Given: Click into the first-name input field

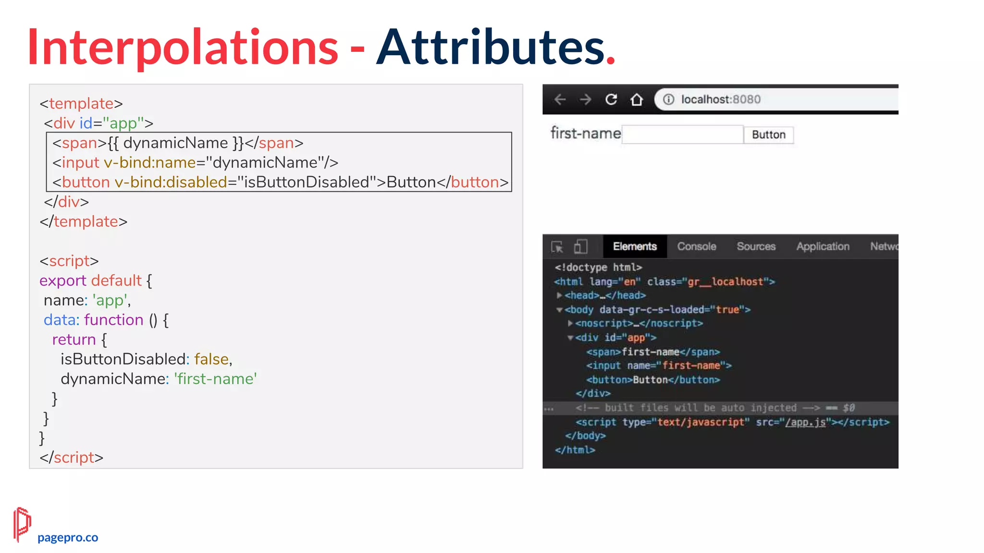Looking at the screenshot, I should [682, 134].
